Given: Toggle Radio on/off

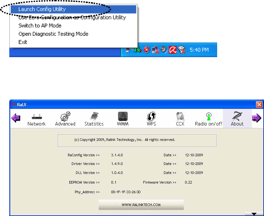Looking at the screenshot, I should 209,119.
